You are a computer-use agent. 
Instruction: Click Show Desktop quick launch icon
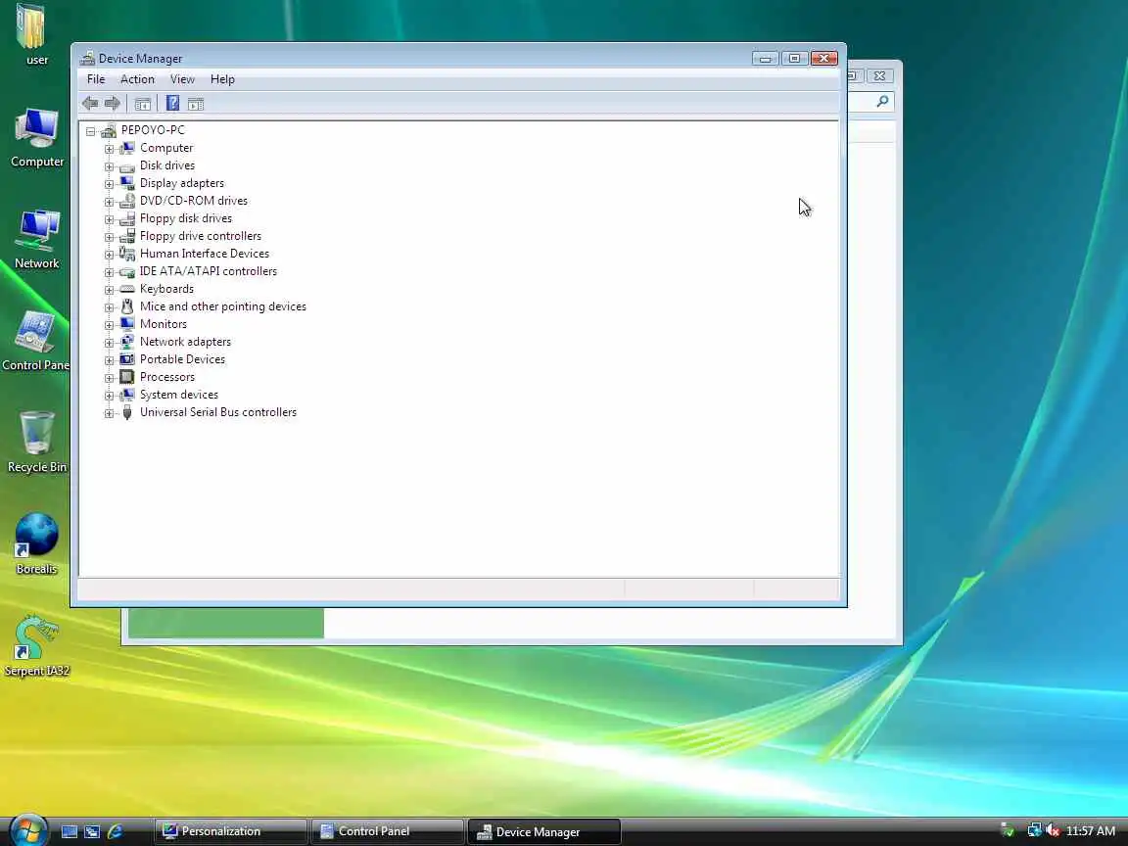coord(70,831)
